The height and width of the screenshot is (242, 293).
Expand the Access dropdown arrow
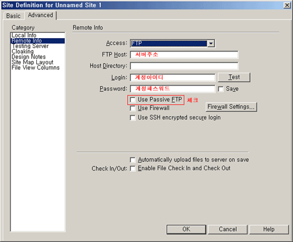pos(211,43)
